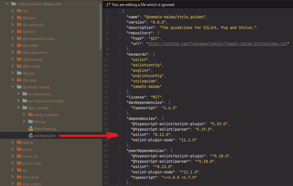Screen dimensions: 293x186
Task: Click the @tsconfig folder icon
Action: 19,66
